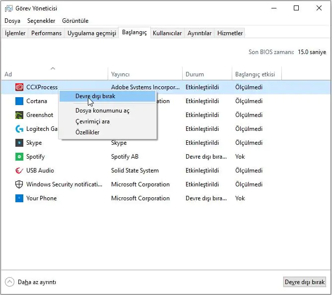332x295 pixels.
Task: Click the 15.0 saniye BIOS time value
Action: coord(312,52)
